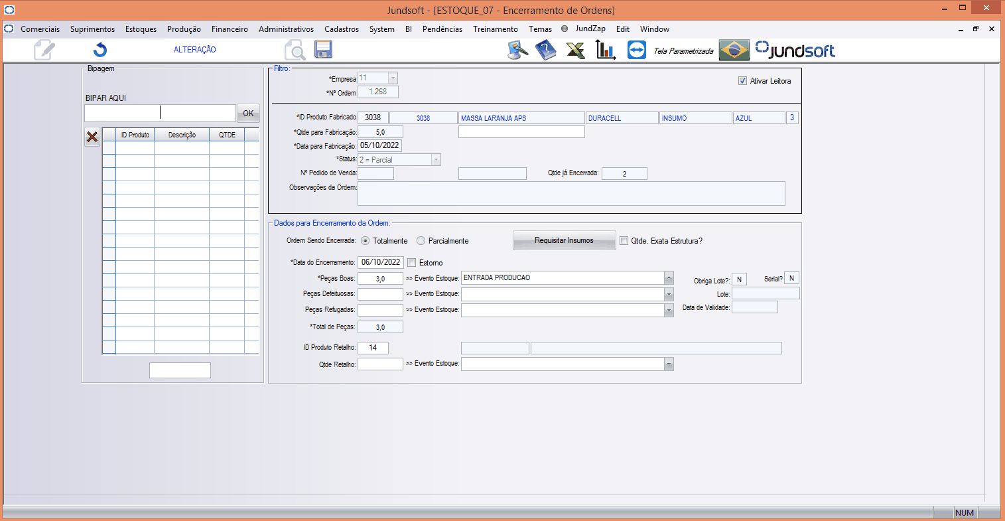Enable the Estorno checkbox
The image size is (1005, 521).
click(x=412, y=263)
